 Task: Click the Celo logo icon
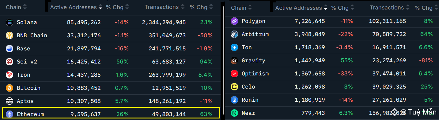[x=234, y=87]
